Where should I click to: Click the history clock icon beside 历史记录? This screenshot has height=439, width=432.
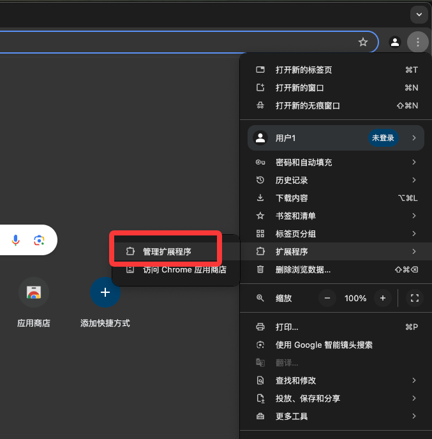(x=260, y=180)
